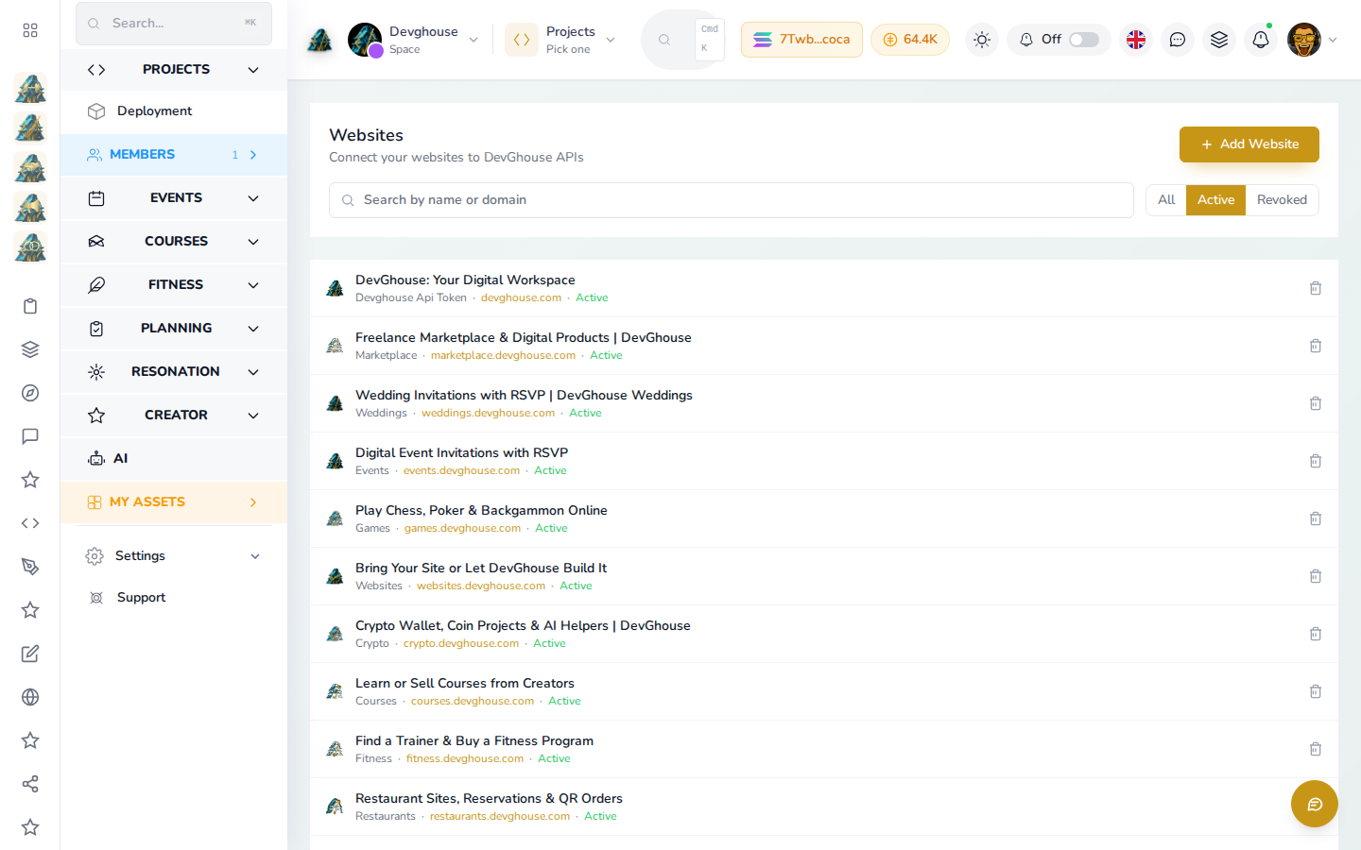Expand the PROJECTS sidebar section
This screenshot has height=850, width=1361.
[x=174, y=70]
